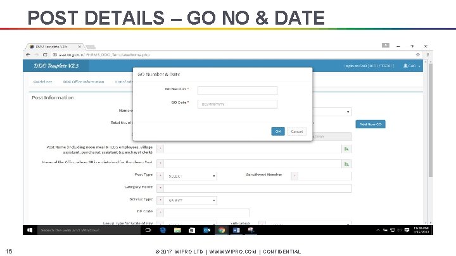Click the DP Code input field

tap(206, 212)
